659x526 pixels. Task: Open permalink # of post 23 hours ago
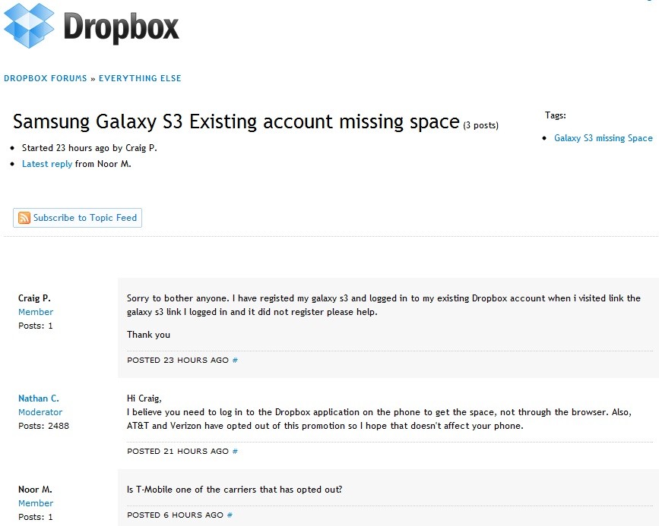235,361
